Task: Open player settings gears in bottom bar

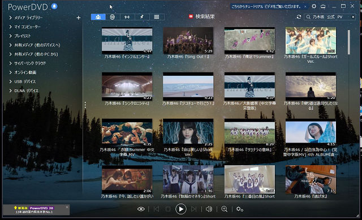Action: [239, 209]
